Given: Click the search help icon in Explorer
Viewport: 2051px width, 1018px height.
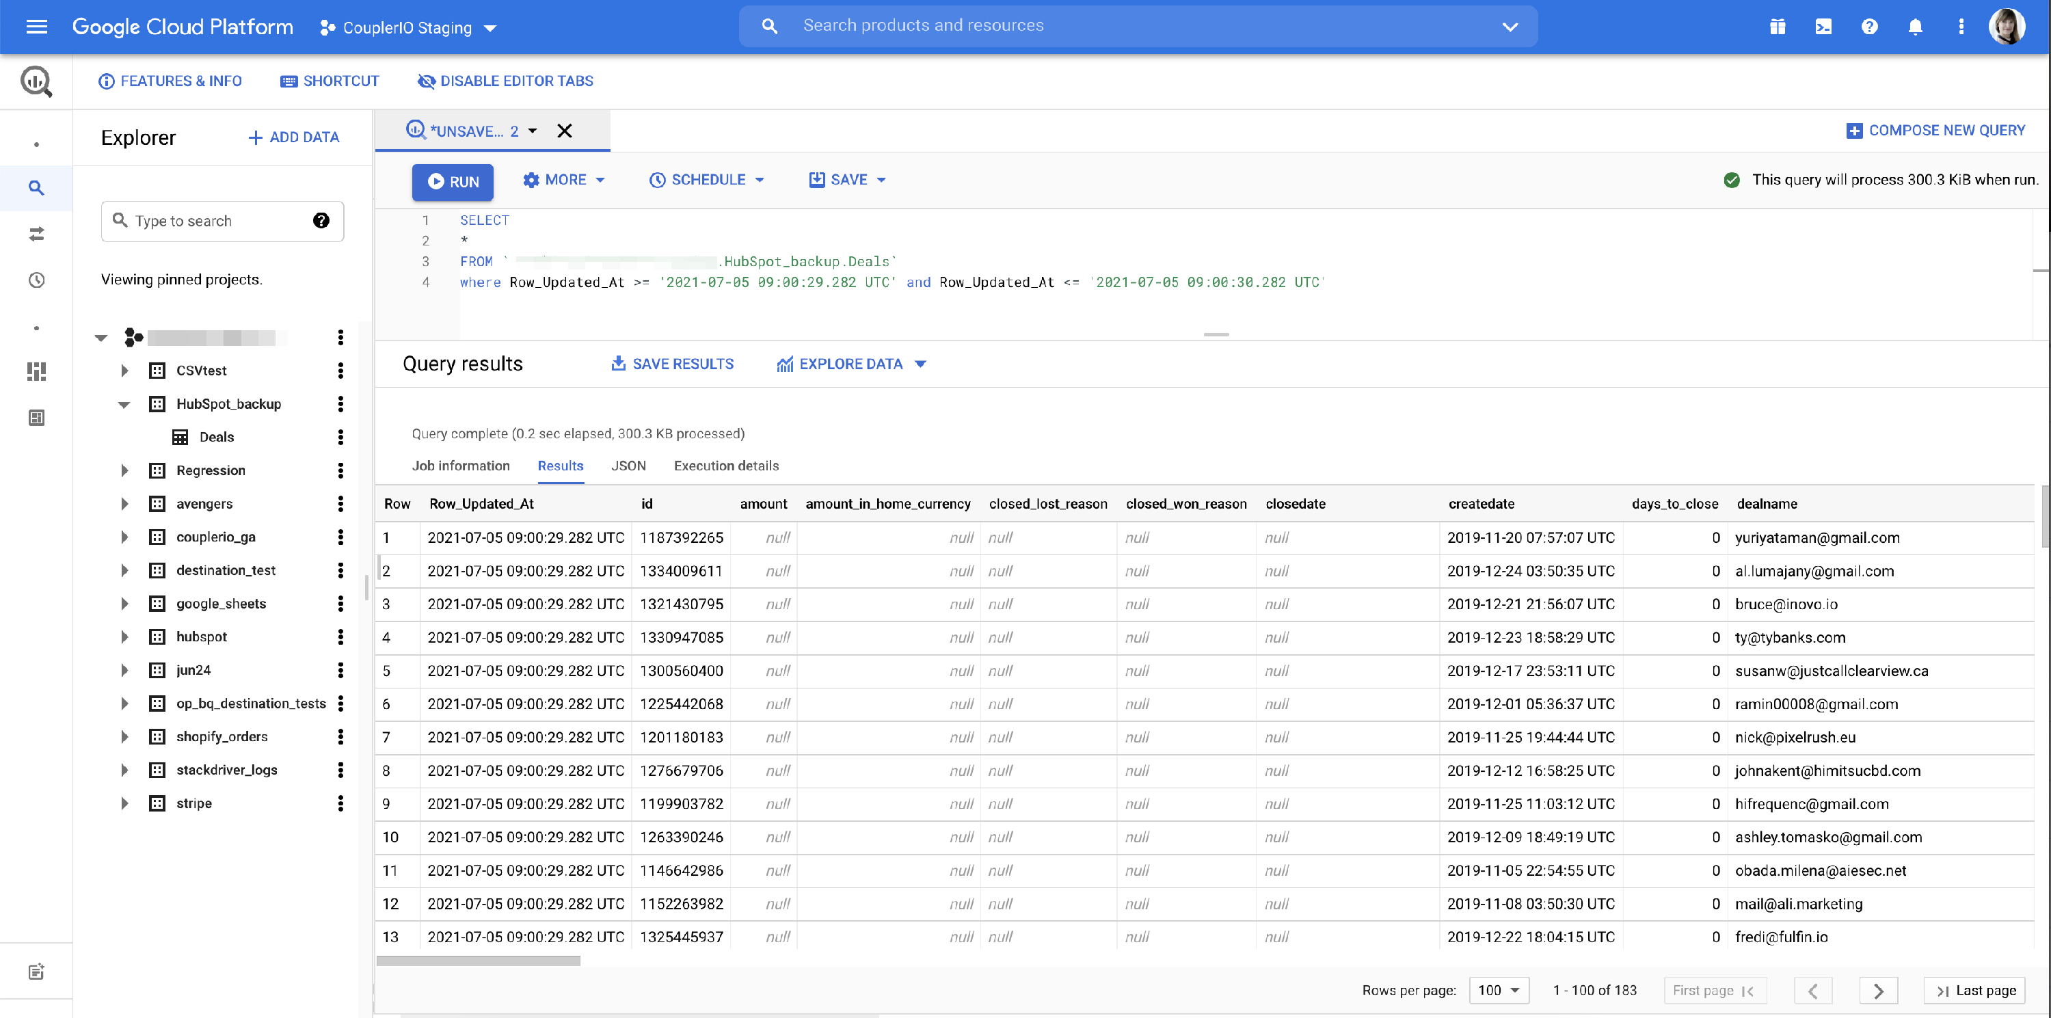Looking at the screenshot, I should click(x=321, y=220).
